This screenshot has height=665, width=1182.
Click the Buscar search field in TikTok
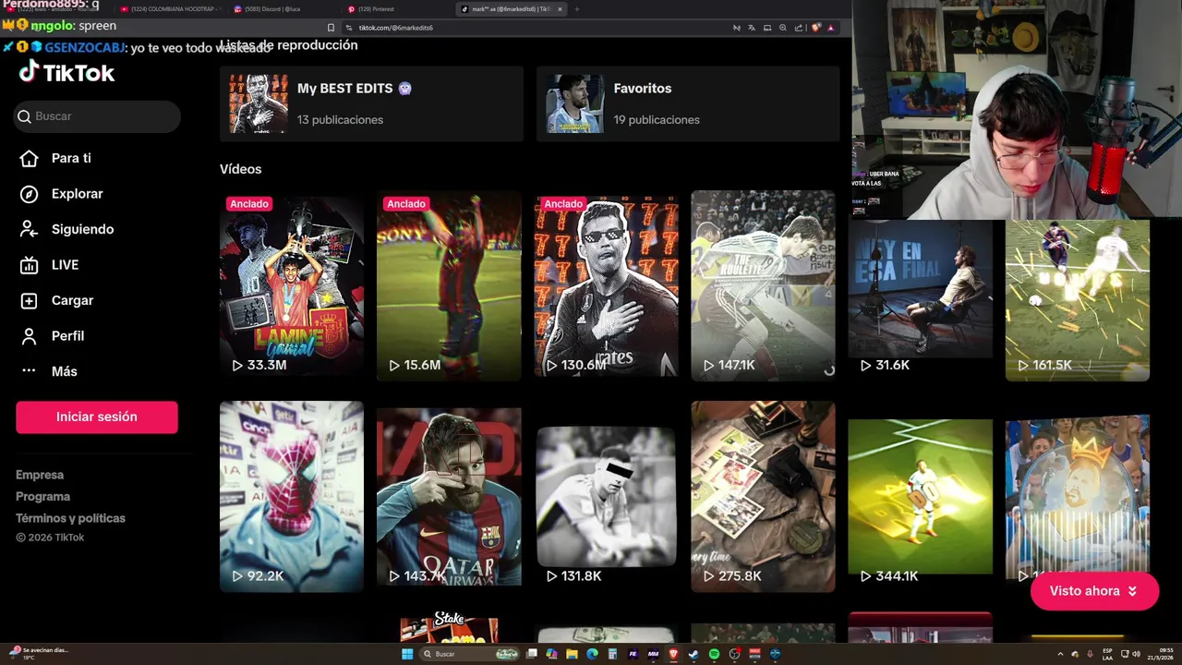pyautogui.click(x=97, y=116)
